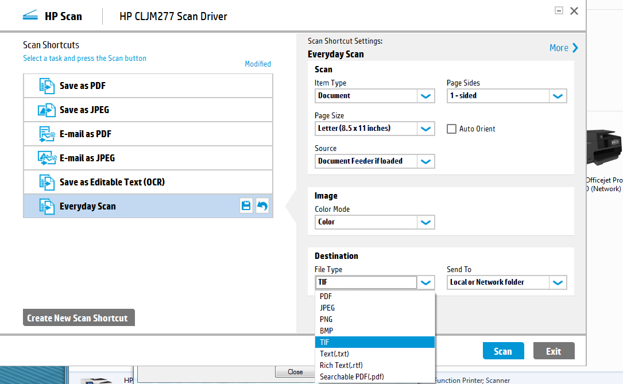Click Create New Scan Shortcut button

point(78,318)
